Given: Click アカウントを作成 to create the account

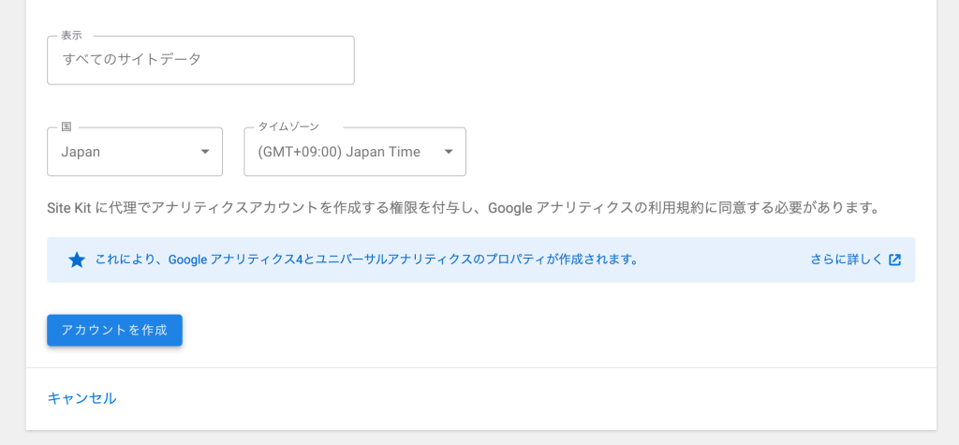Looking at the screenshot, I should (114, 330).
